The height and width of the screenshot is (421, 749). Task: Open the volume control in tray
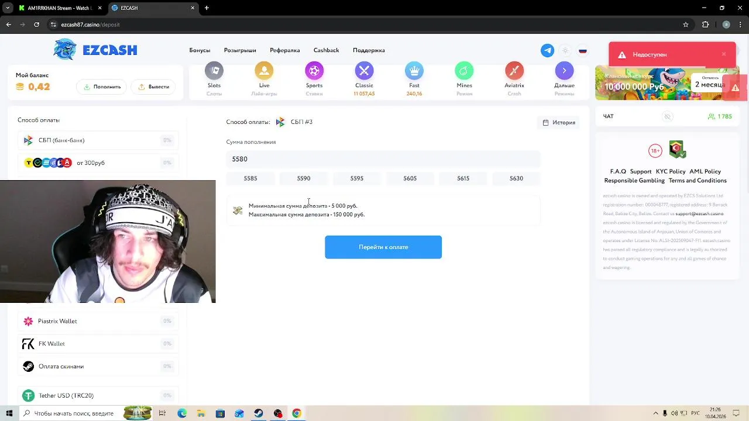[x=675, y=413]
